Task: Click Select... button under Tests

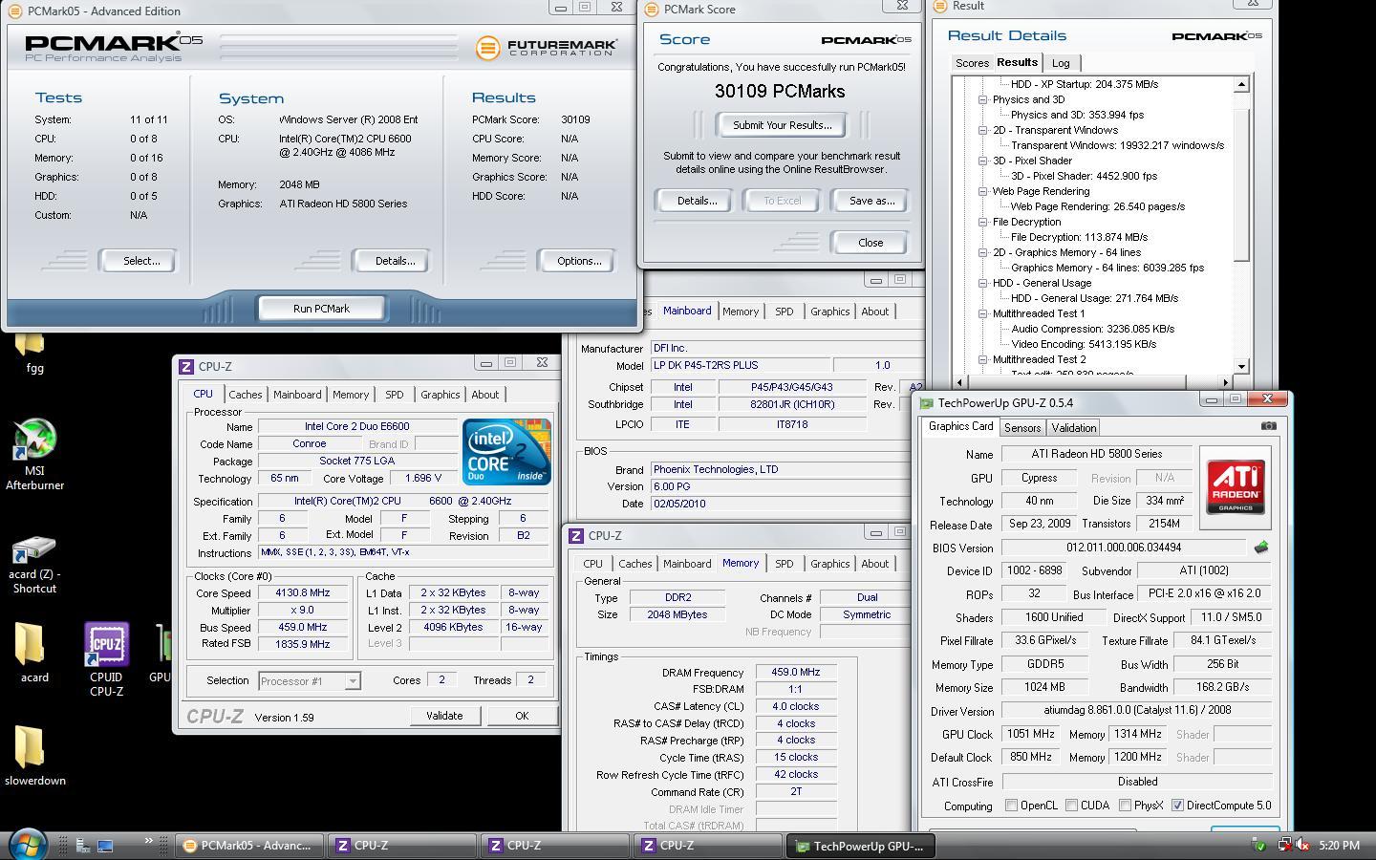Action: click(x=140, y=261)
